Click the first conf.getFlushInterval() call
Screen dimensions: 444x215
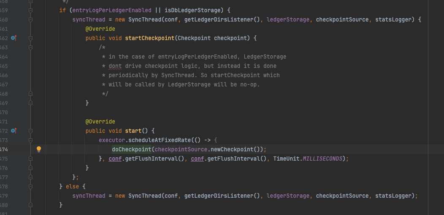coord(146,159)
